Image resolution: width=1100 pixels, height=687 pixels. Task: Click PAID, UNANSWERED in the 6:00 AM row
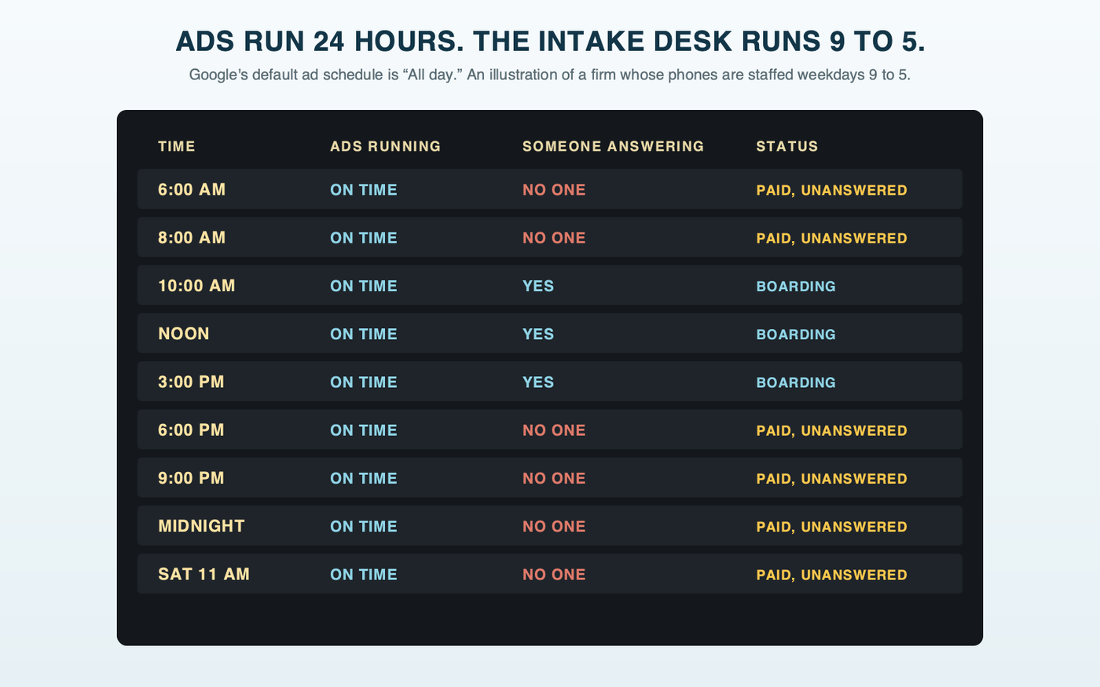[x=831, y=190]
